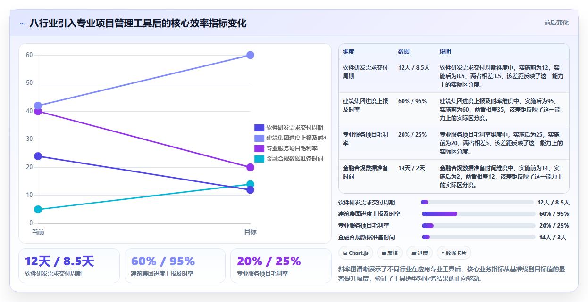Open the 60% / 95% summary card
This screenshot has width=588, height=302.
(x=175, y=266)
